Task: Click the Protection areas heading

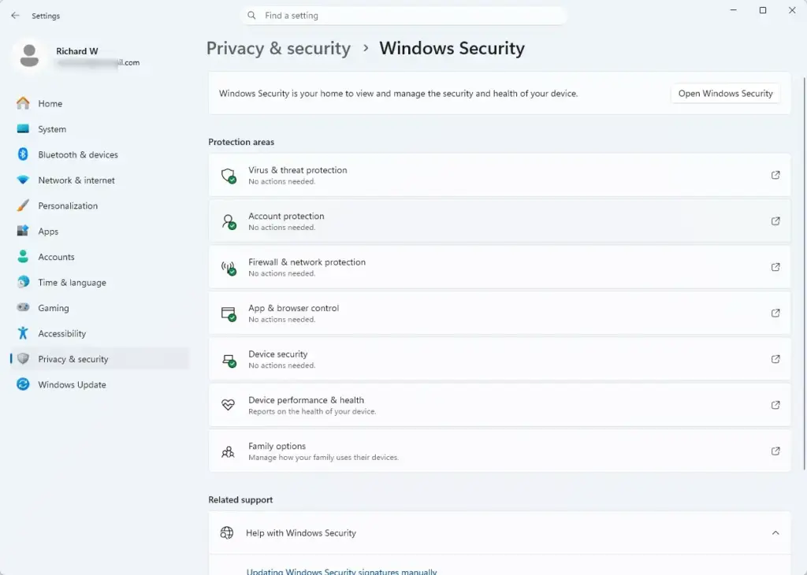Action: 241,142
